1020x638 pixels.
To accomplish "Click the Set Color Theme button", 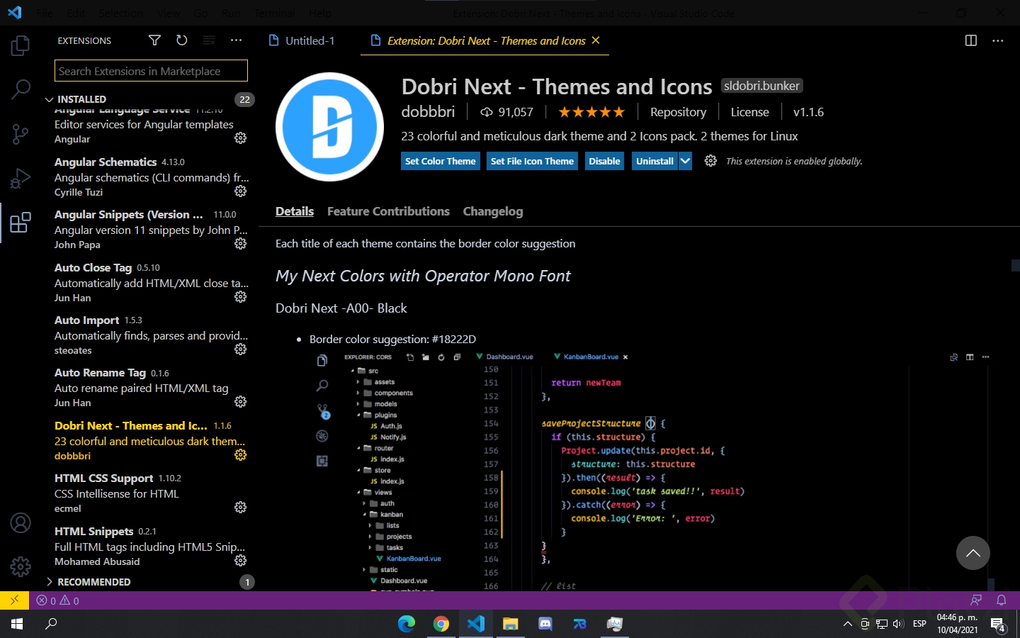I will pos(440,161).
